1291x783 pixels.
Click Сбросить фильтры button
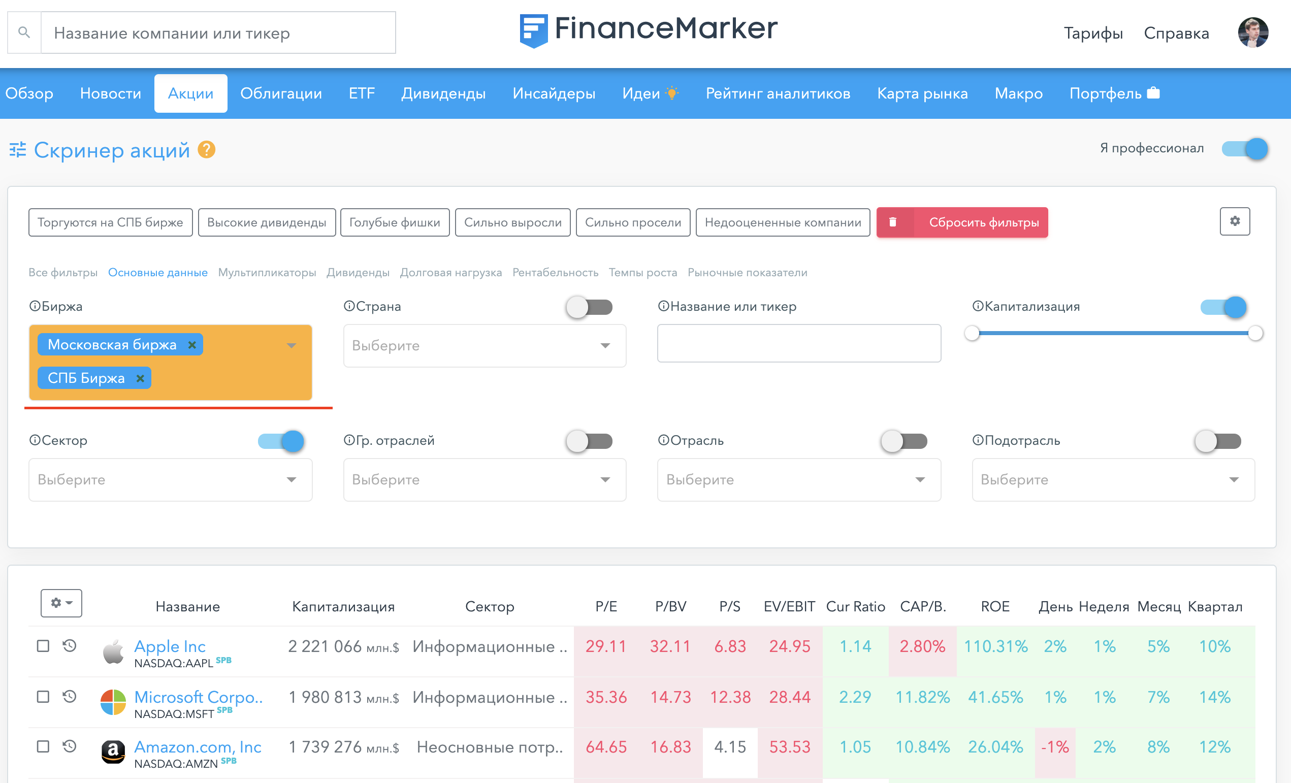point(962,222)
